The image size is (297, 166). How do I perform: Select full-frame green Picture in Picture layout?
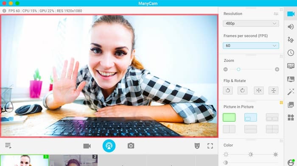tap(229, 117)
